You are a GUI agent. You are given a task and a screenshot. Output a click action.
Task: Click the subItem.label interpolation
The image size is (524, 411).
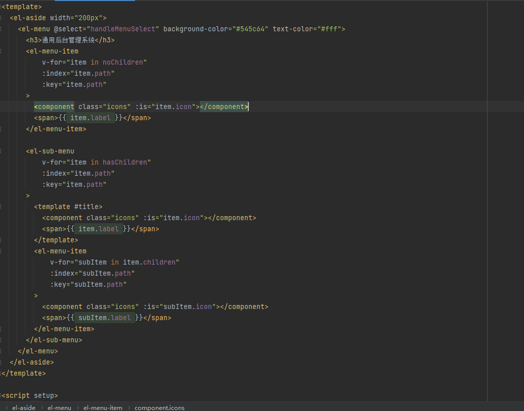(x=105, y=318)
